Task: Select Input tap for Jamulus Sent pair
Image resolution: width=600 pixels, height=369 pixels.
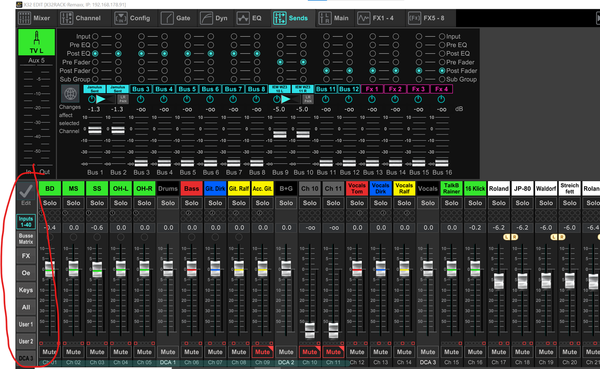Action: pyautogui.click(x=95, y=37)
